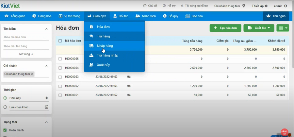Click the Tổng quan eye icon

pos(7,16)
